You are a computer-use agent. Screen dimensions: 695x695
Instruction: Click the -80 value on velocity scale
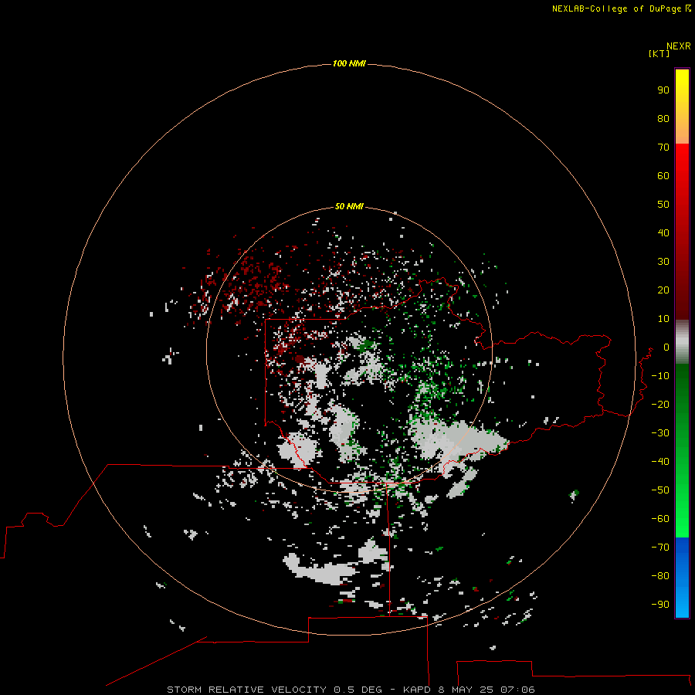(660, 576)
